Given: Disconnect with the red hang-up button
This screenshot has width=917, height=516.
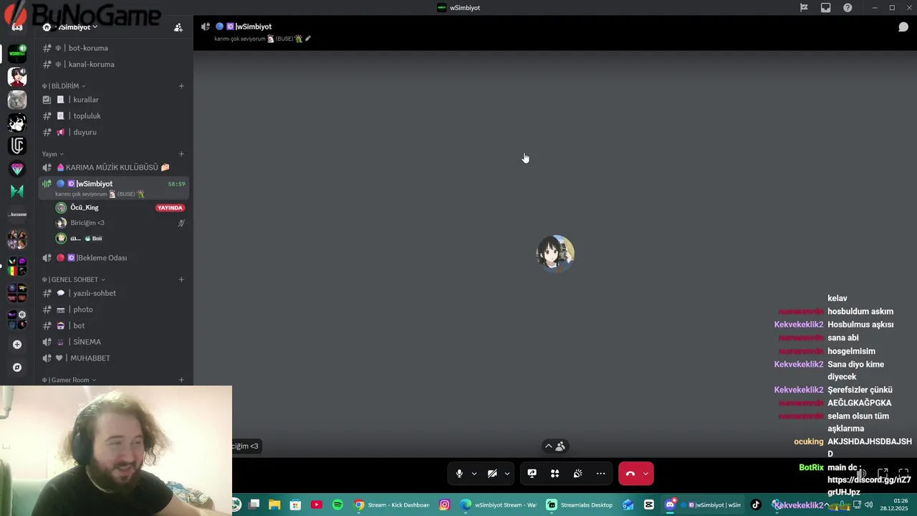Looking at the screenshot, I should point(630,474).
